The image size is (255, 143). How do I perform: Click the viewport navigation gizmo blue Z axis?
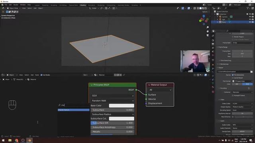click(x=204, y=16)
